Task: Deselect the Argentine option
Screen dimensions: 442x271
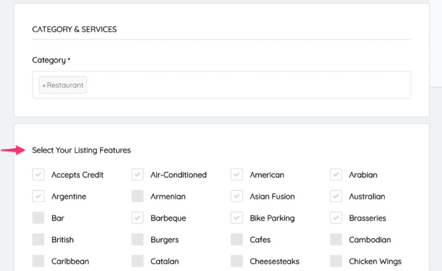Action: pos(38,196)
